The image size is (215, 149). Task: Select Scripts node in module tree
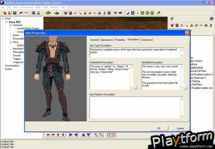(8, 69)
